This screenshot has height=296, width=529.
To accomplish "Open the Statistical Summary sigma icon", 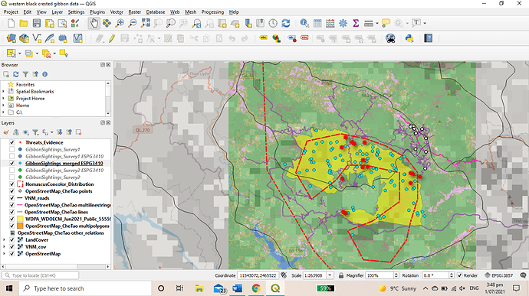I will tap(356, 23).
